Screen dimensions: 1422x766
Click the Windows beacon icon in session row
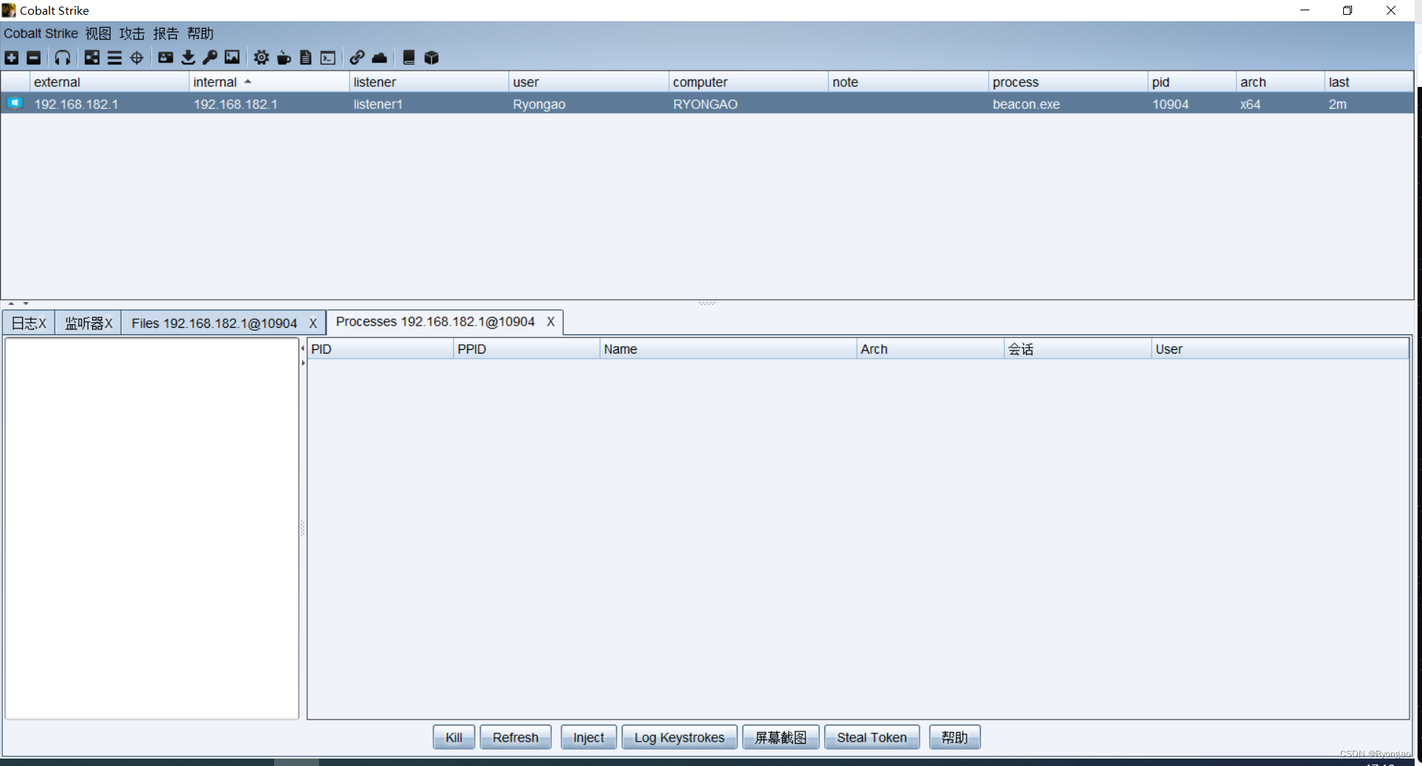[x=15, y=103]
